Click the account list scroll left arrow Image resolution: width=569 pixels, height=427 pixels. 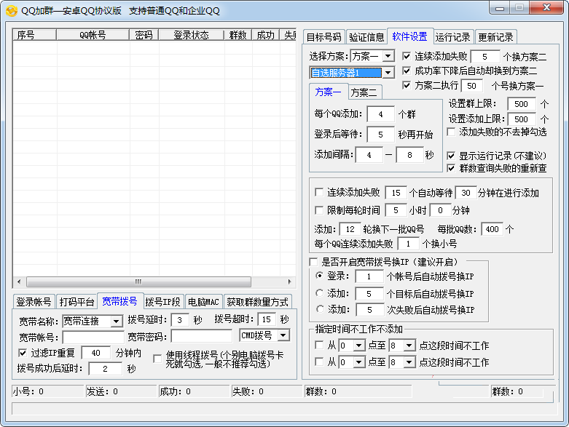19,282
